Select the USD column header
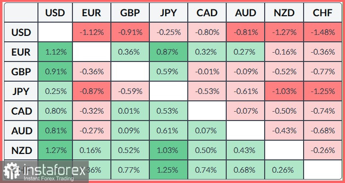 pos(55,13)
